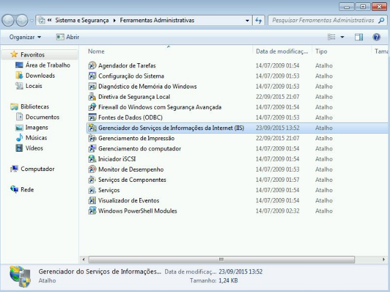This screenshot has width=390, height=292.
Task: Open the Organizar dropdown menu
Action: point(25,37)
